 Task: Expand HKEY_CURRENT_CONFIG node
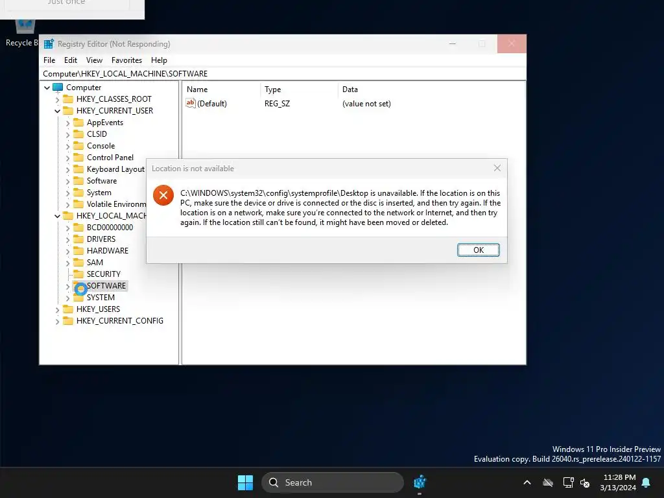(x=57, y=322)
